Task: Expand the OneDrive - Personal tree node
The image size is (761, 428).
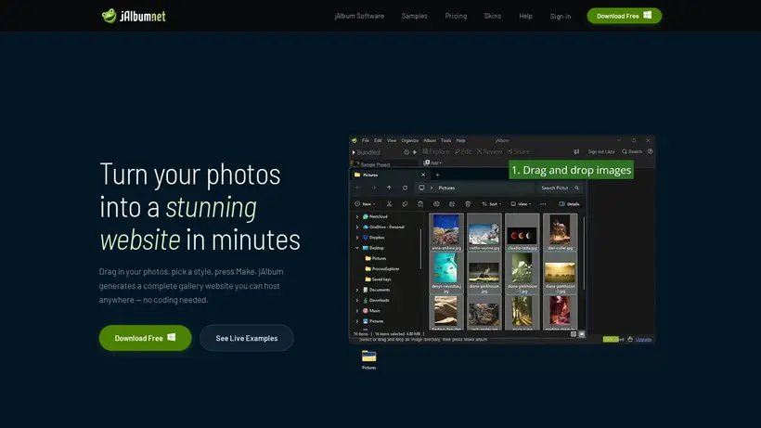Action: [x=357, y=227]
